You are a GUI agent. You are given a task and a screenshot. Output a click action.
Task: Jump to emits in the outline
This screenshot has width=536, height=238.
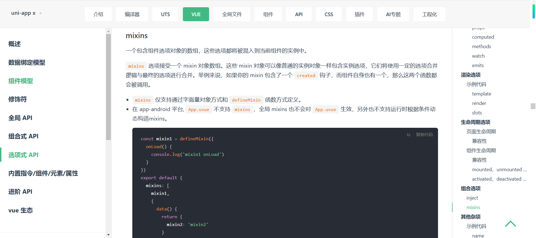pyautogui.click(x=478, y=65)
